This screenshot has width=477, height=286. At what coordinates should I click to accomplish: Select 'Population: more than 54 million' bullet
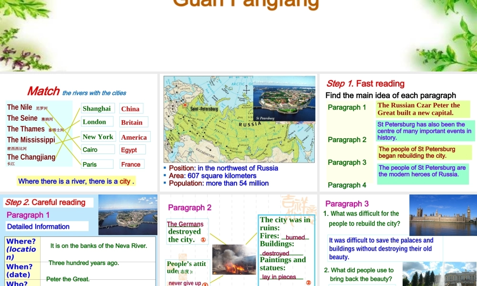[x=219, y=183]
